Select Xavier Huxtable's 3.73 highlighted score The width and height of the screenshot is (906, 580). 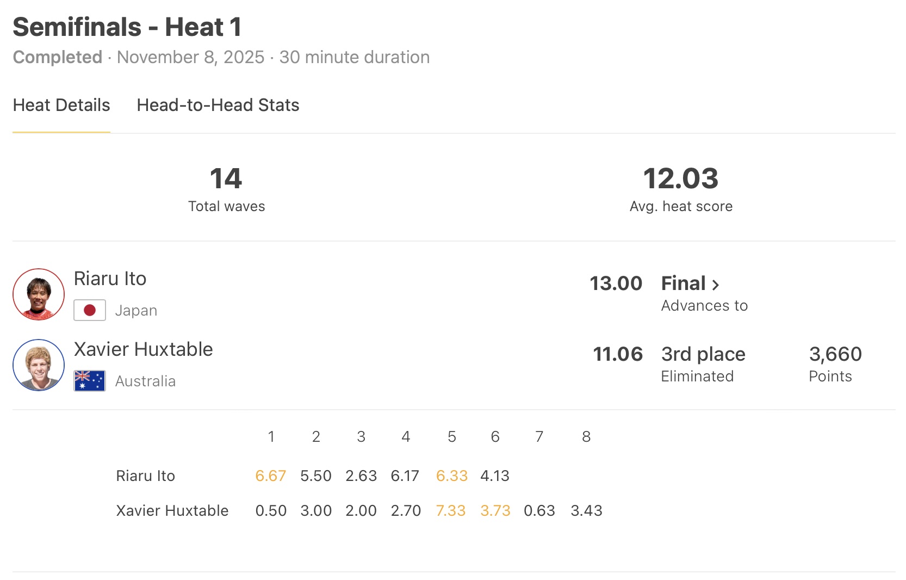(x=495, y=511)
